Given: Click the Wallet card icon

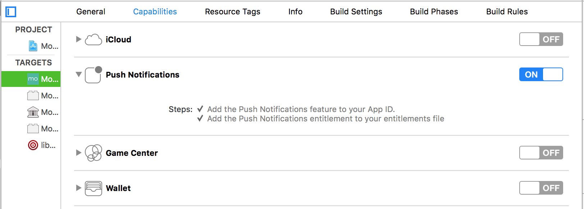Looking at the screenshot, I should point(93,188).
